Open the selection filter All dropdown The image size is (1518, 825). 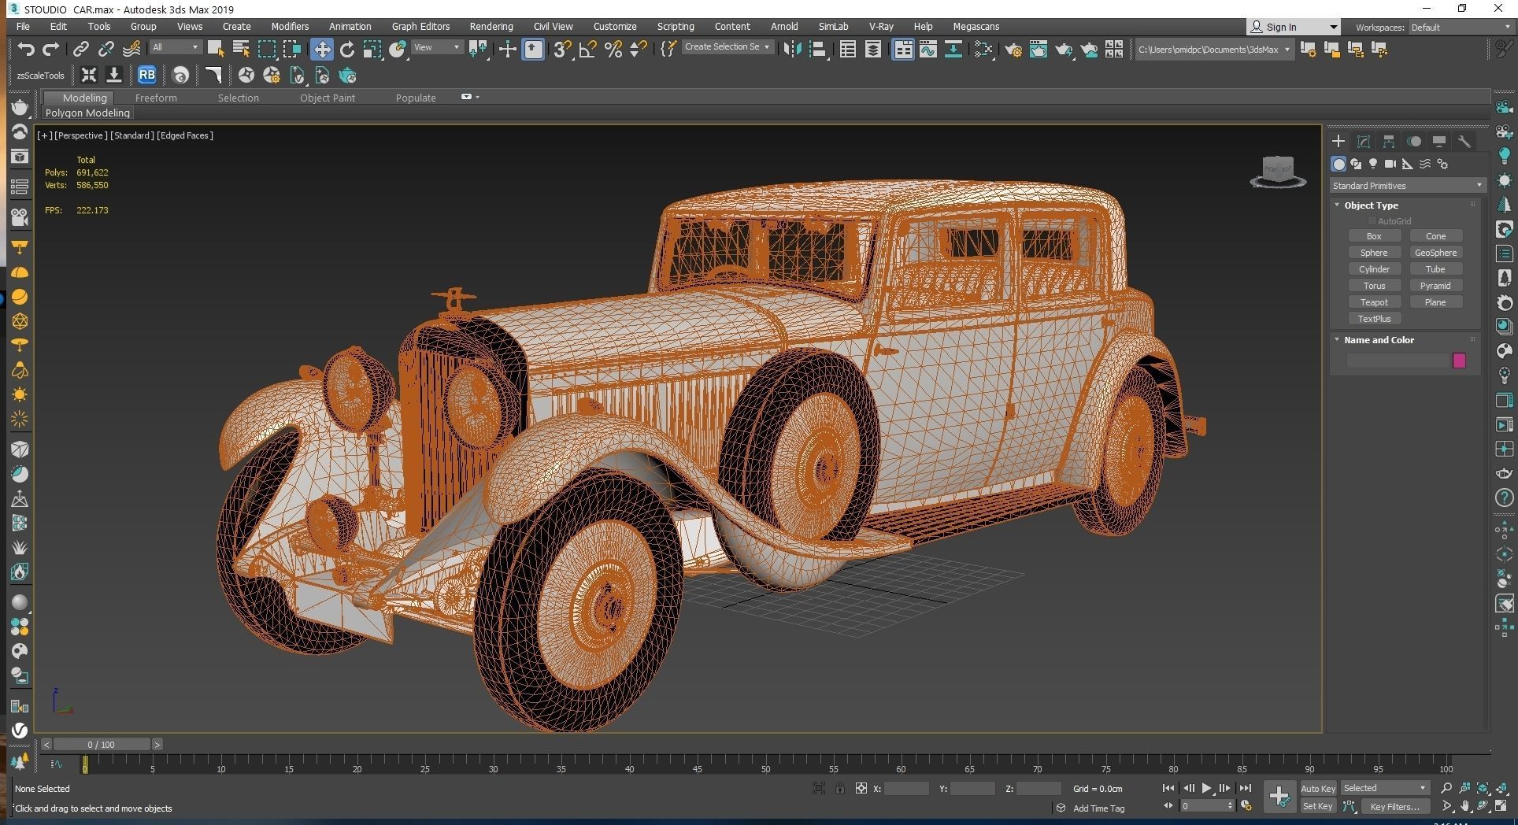pyautogui.click(x=176, y=47)
